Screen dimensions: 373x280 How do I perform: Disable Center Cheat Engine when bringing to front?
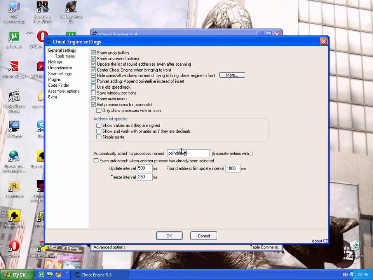click(x=94, y=70)
